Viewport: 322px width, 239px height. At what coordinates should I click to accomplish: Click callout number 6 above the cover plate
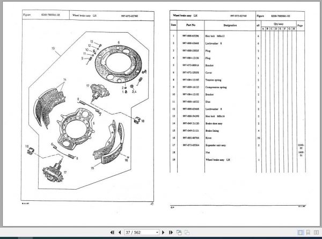point(119,42)
